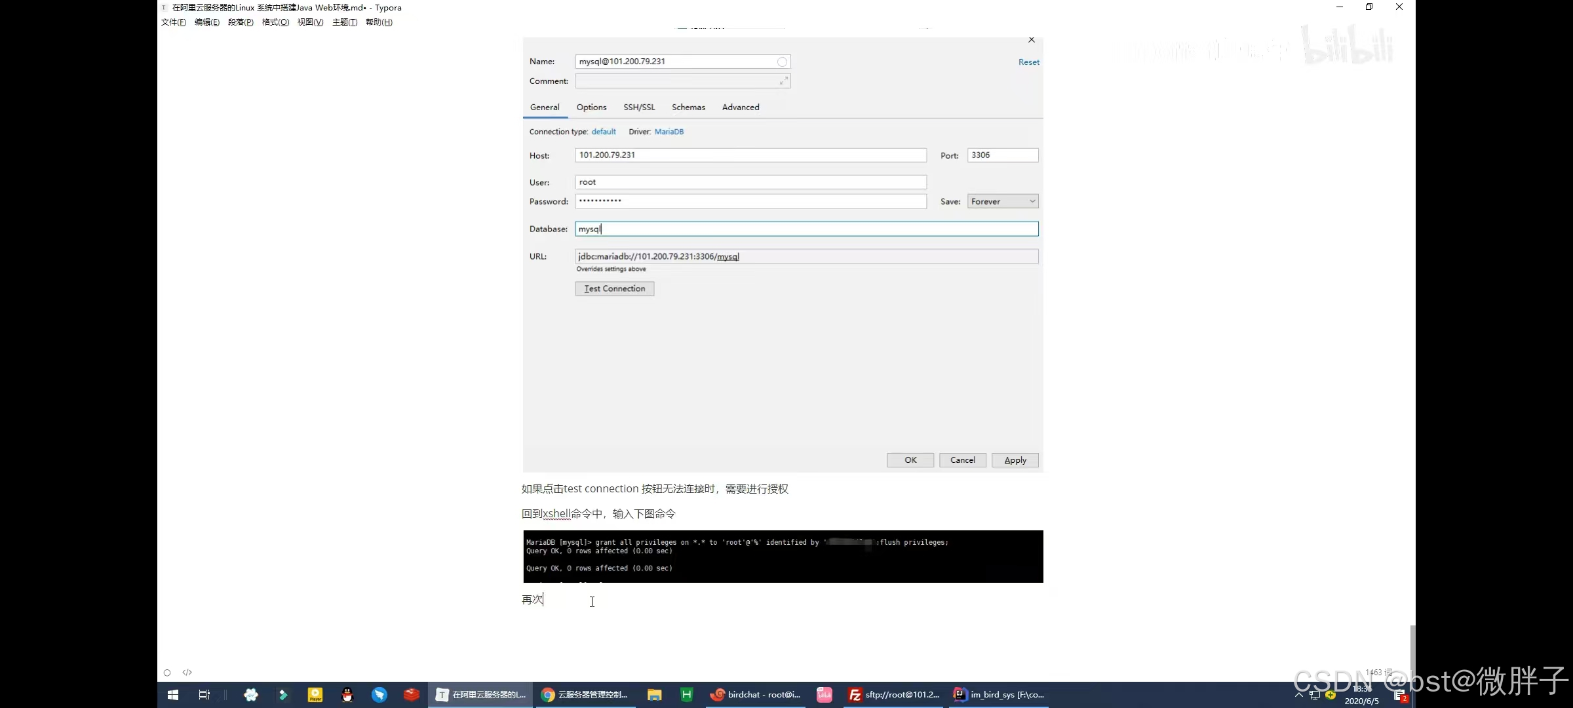This screenshot has width=1573, height=708.
Task: Open File Explorer from taskbar
Action: point(654,695)
